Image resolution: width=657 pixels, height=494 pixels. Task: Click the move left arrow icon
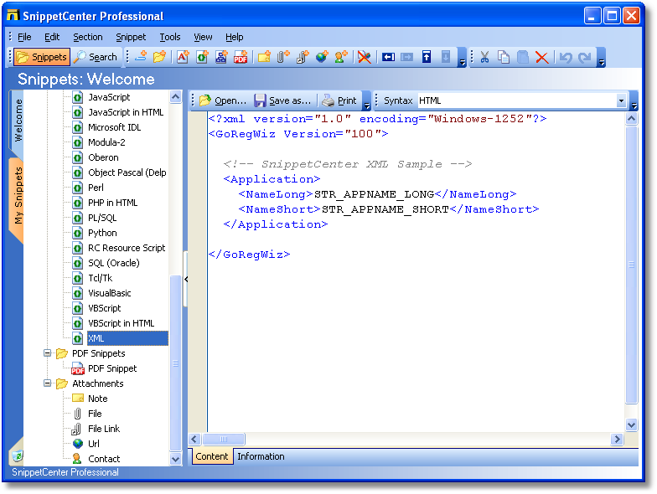[389, 57]
